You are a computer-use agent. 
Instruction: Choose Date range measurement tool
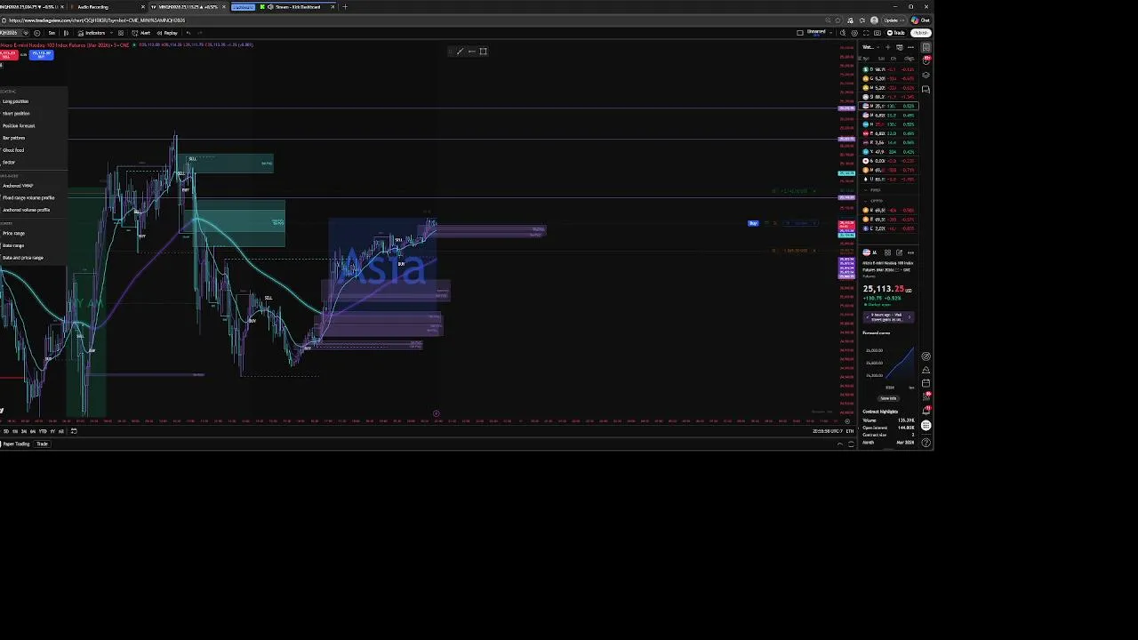[x=13, y=245]
